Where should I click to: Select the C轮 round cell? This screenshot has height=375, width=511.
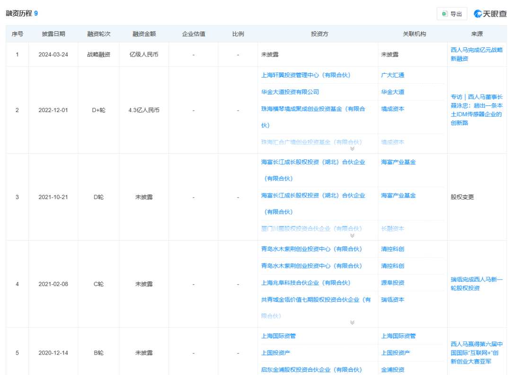click(99, 284)
